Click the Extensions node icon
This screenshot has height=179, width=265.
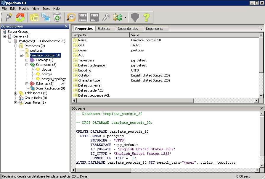point(32,65)
